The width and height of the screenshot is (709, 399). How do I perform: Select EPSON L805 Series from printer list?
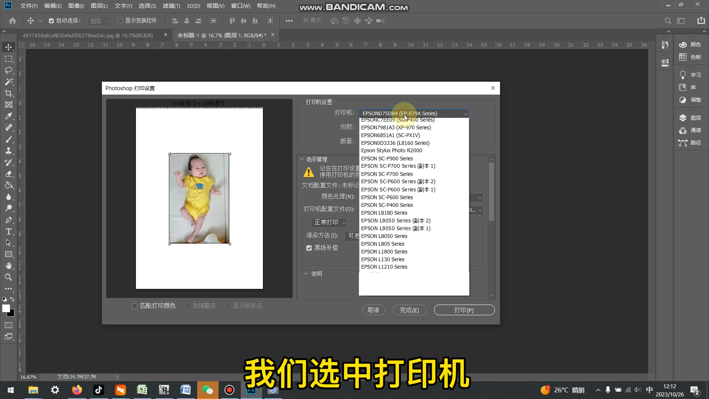click(x=383, y=243)
